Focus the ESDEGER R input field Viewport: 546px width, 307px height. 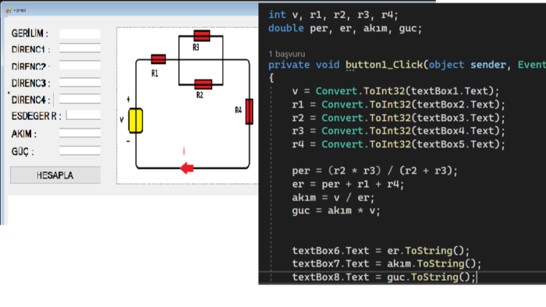point(83,115)
